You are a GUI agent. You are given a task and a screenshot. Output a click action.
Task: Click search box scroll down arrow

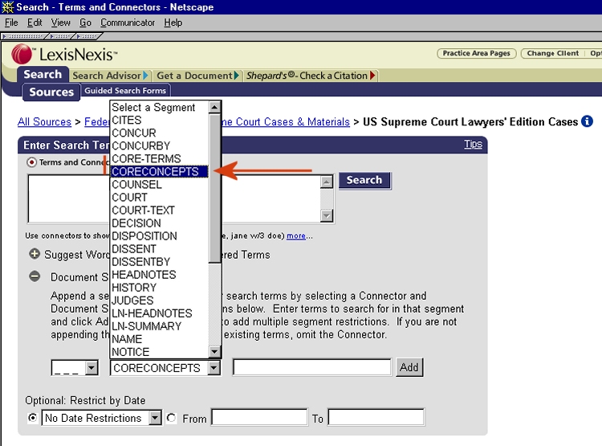[327, 215]
